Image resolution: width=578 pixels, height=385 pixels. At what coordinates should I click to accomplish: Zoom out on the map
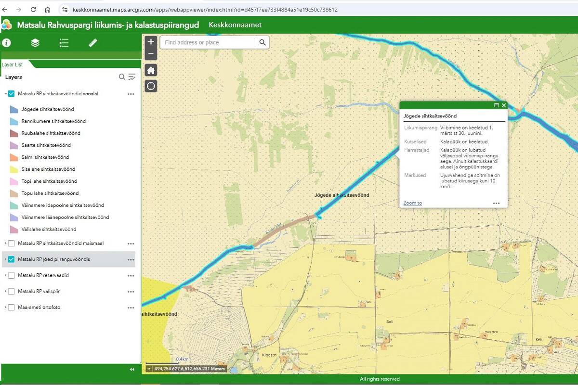coord(151,53)
